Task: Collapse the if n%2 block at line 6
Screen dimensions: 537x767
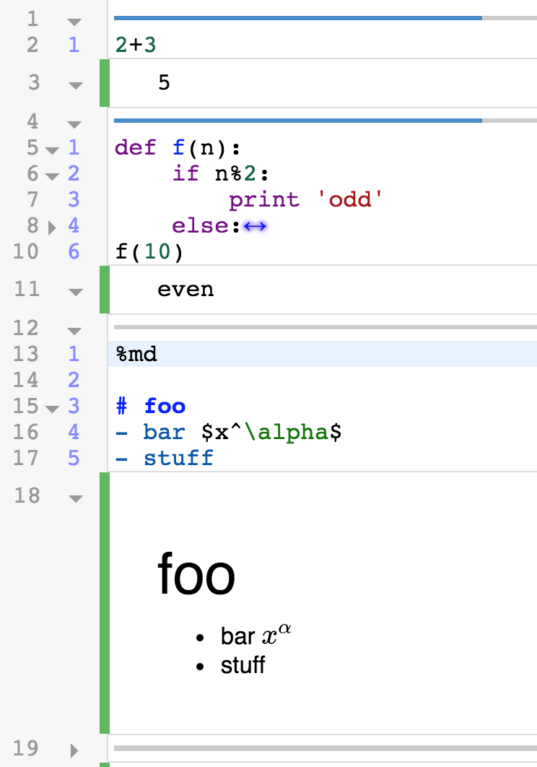Action: (x=51, y=176)
